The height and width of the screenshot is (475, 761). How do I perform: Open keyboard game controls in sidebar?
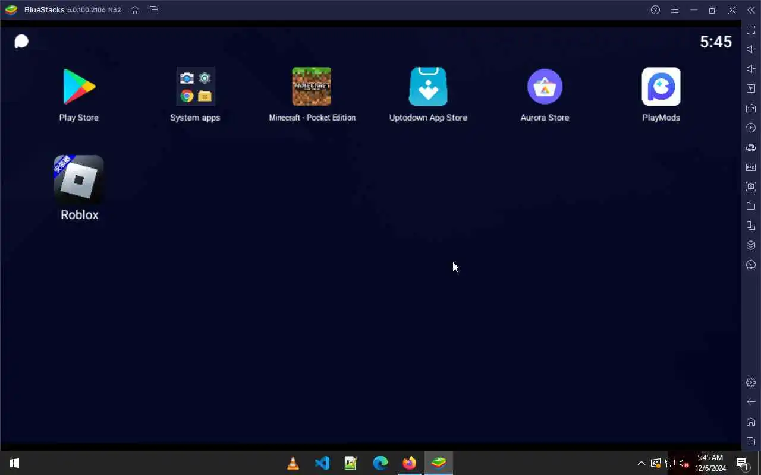751,108
